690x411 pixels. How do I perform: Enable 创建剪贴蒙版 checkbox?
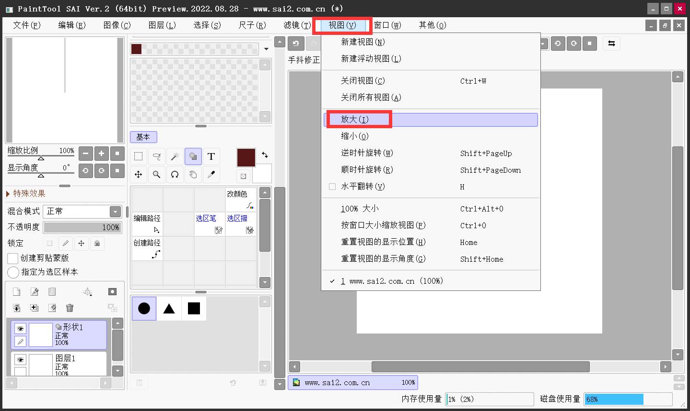13,258
